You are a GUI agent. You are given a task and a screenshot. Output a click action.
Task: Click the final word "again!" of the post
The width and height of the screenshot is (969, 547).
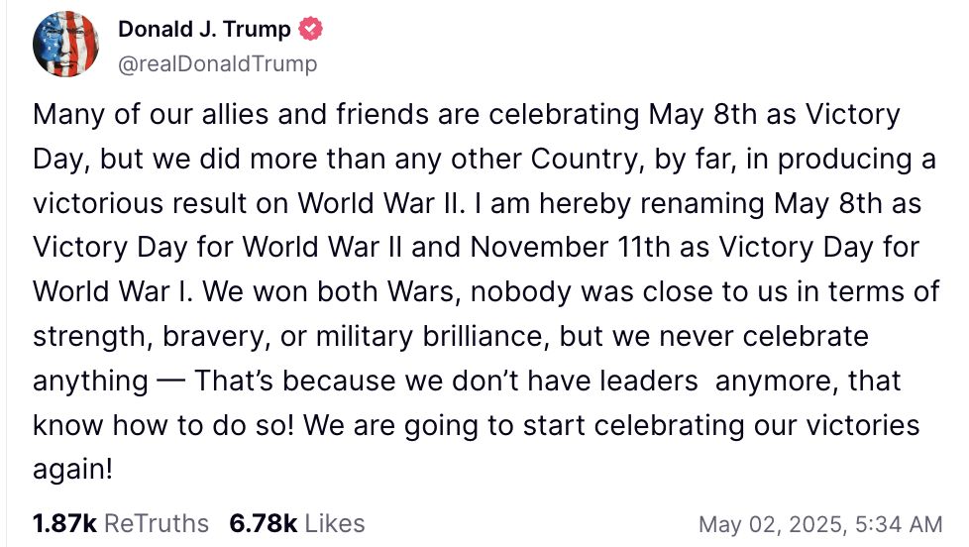[x=72, y=470]
